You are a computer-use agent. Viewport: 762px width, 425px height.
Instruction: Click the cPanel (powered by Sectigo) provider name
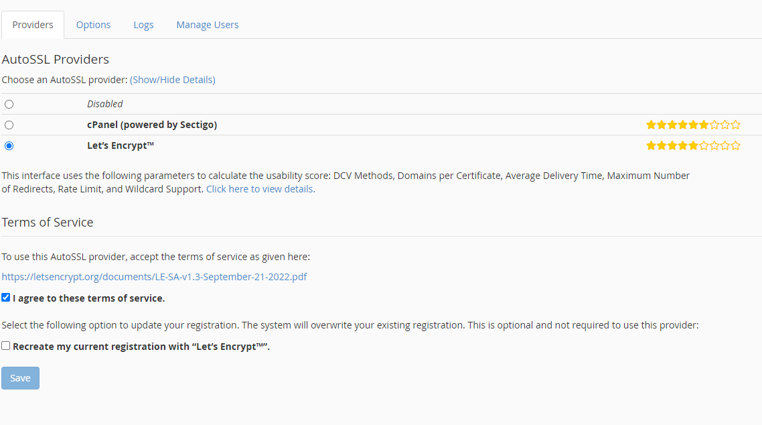(152, 125)
